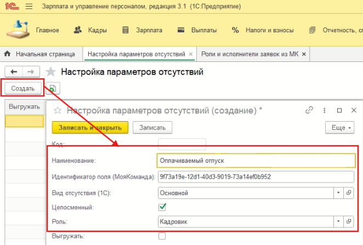Expand the Вид отсутствия (1С) dropdown
Screen dimensions: 363x245
(338, 193)
